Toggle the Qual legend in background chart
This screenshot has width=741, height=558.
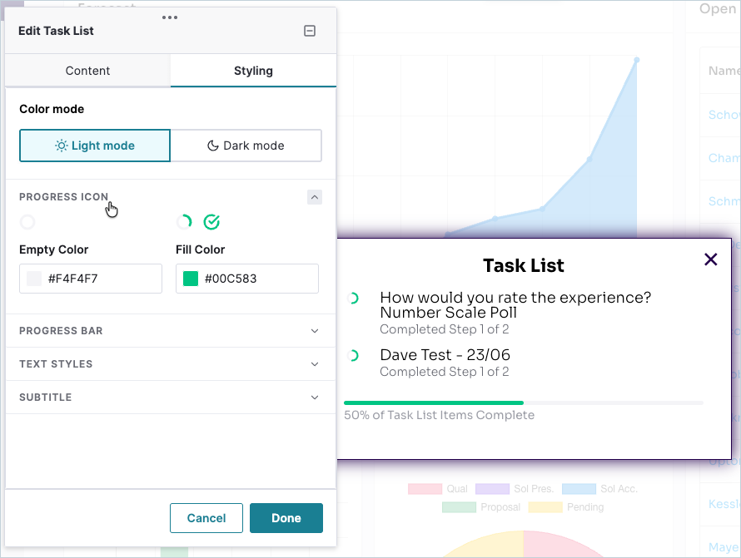(438, 489)
